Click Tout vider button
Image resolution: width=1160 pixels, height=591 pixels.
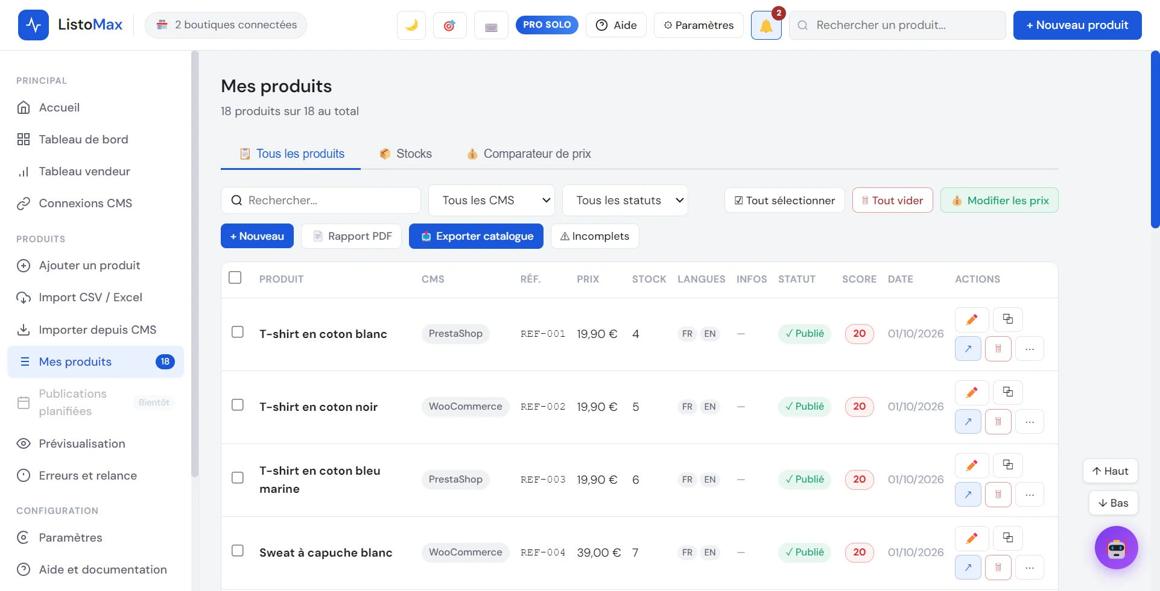pos(892,201)
